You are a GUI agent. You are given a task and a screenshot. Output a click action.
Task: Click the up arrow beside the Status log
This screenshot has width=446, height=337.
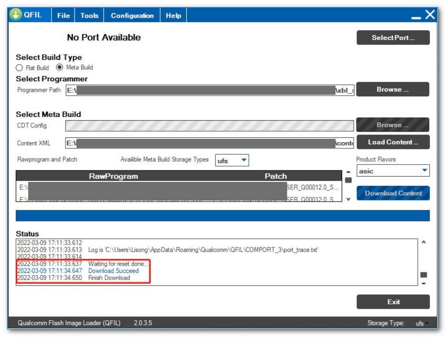[424, 242]
